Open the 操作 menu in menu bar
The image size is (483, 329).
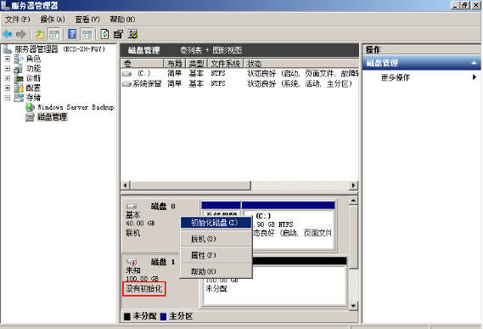click(53, 20)
